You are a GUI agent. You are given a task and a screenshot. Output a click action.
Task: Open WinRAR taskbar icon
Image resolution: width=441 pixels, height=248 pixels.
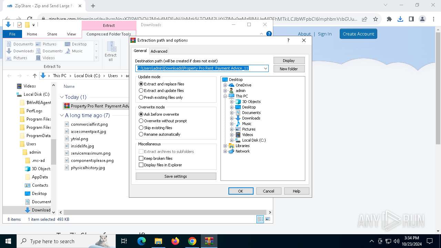click(x=209, y=241)
